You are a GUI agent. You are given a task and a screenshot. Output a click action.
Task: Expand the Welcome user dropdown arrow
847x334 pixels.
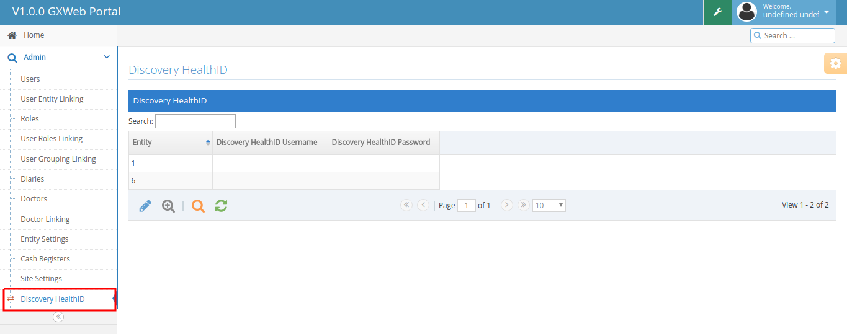[x=826, y=11]
